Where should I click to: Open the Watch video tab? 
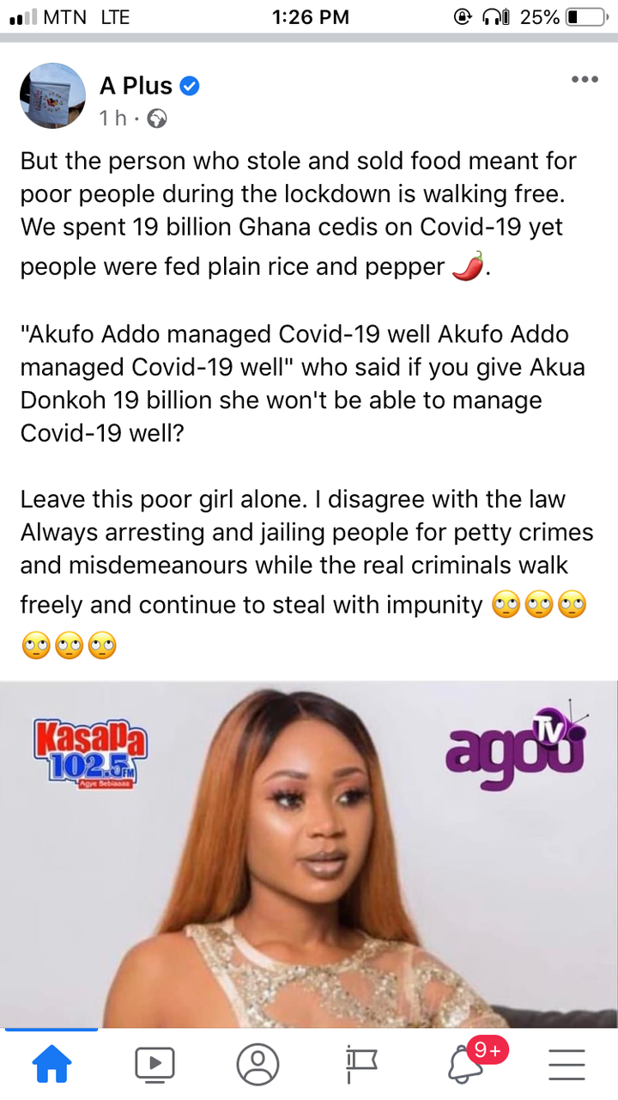(154, 1065)
